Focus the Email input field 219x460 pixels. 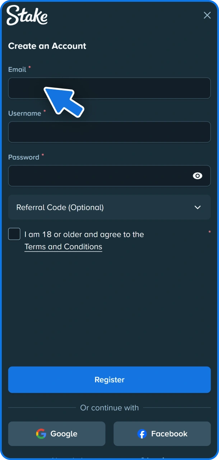pos(144,88)
